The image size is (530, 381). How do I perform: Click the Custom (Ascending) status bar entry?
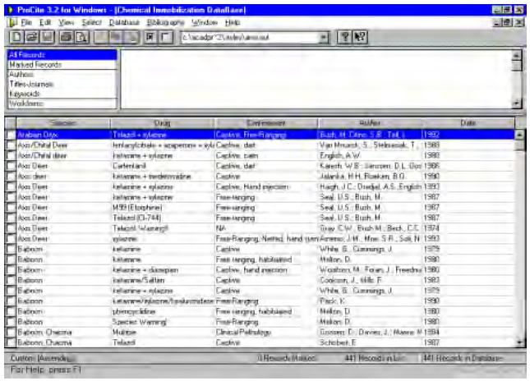click(43, 358)
